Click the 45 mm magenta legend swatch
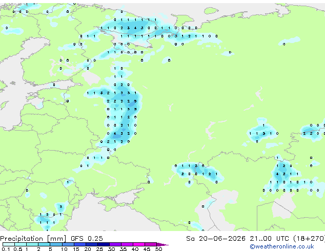The image size is (325, 251). pyautogui.click(x=151, y=244)
